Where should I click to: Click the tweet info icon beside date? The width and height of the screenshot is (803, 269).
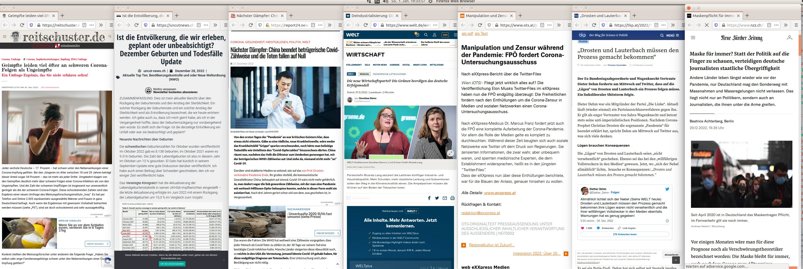coord(667,221)
